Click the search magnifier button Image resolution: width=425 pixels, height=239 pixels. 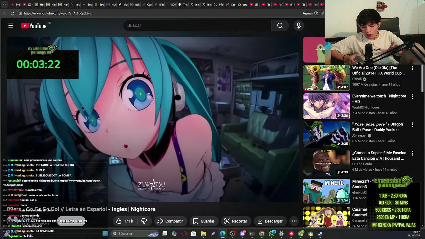[280, 26]
